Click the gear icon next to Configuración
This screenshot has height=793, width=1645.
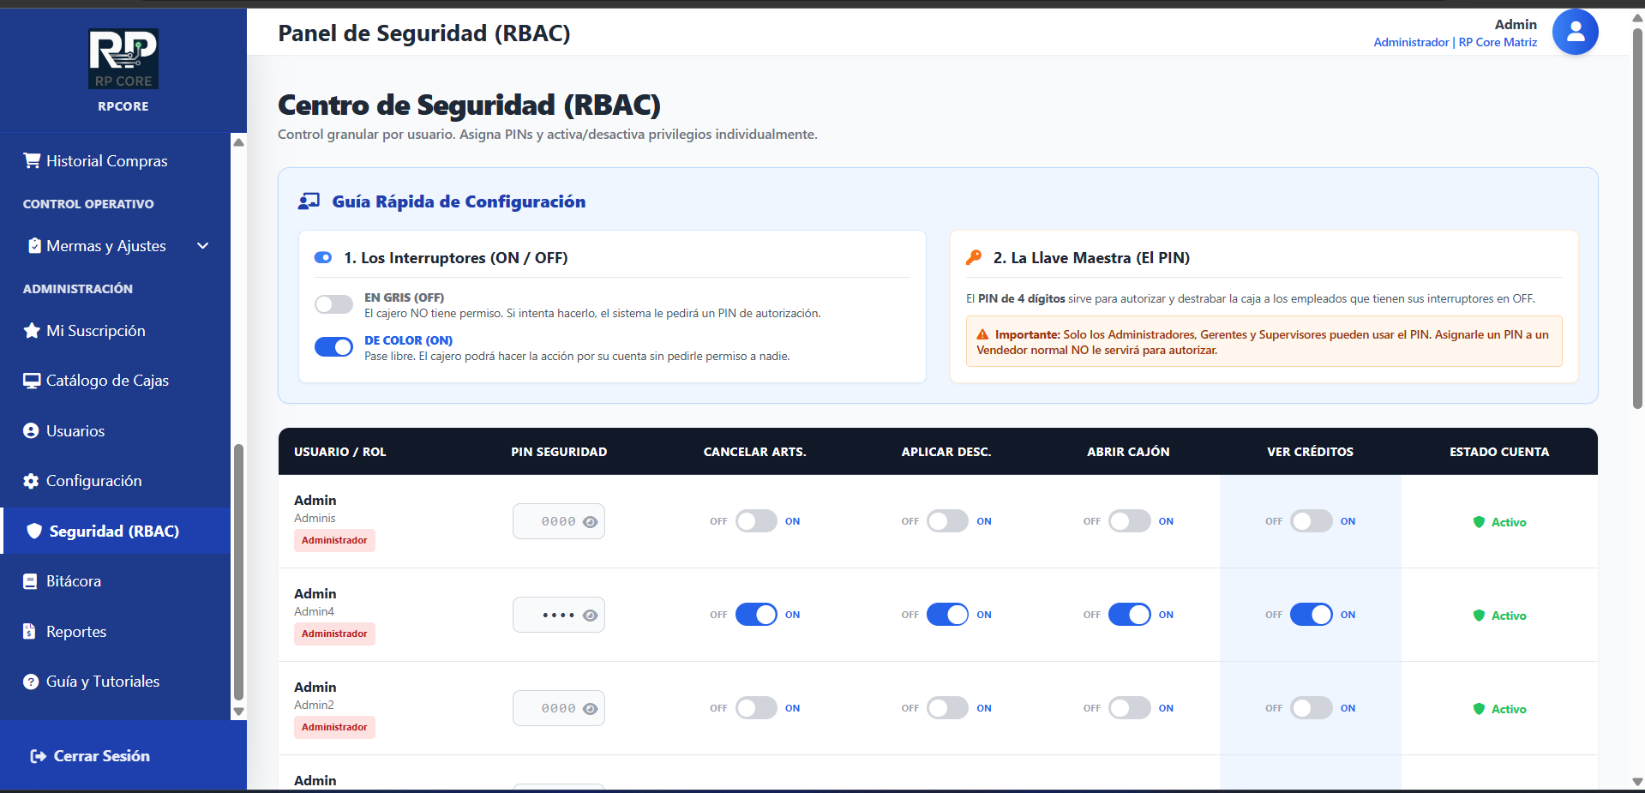(31, 481)
